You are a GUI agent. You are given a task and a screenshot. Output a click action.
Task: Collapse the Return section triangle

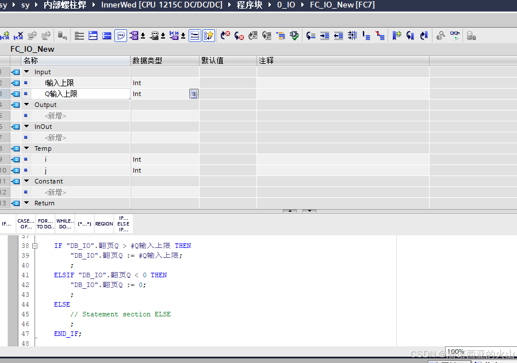pos(26,202)
